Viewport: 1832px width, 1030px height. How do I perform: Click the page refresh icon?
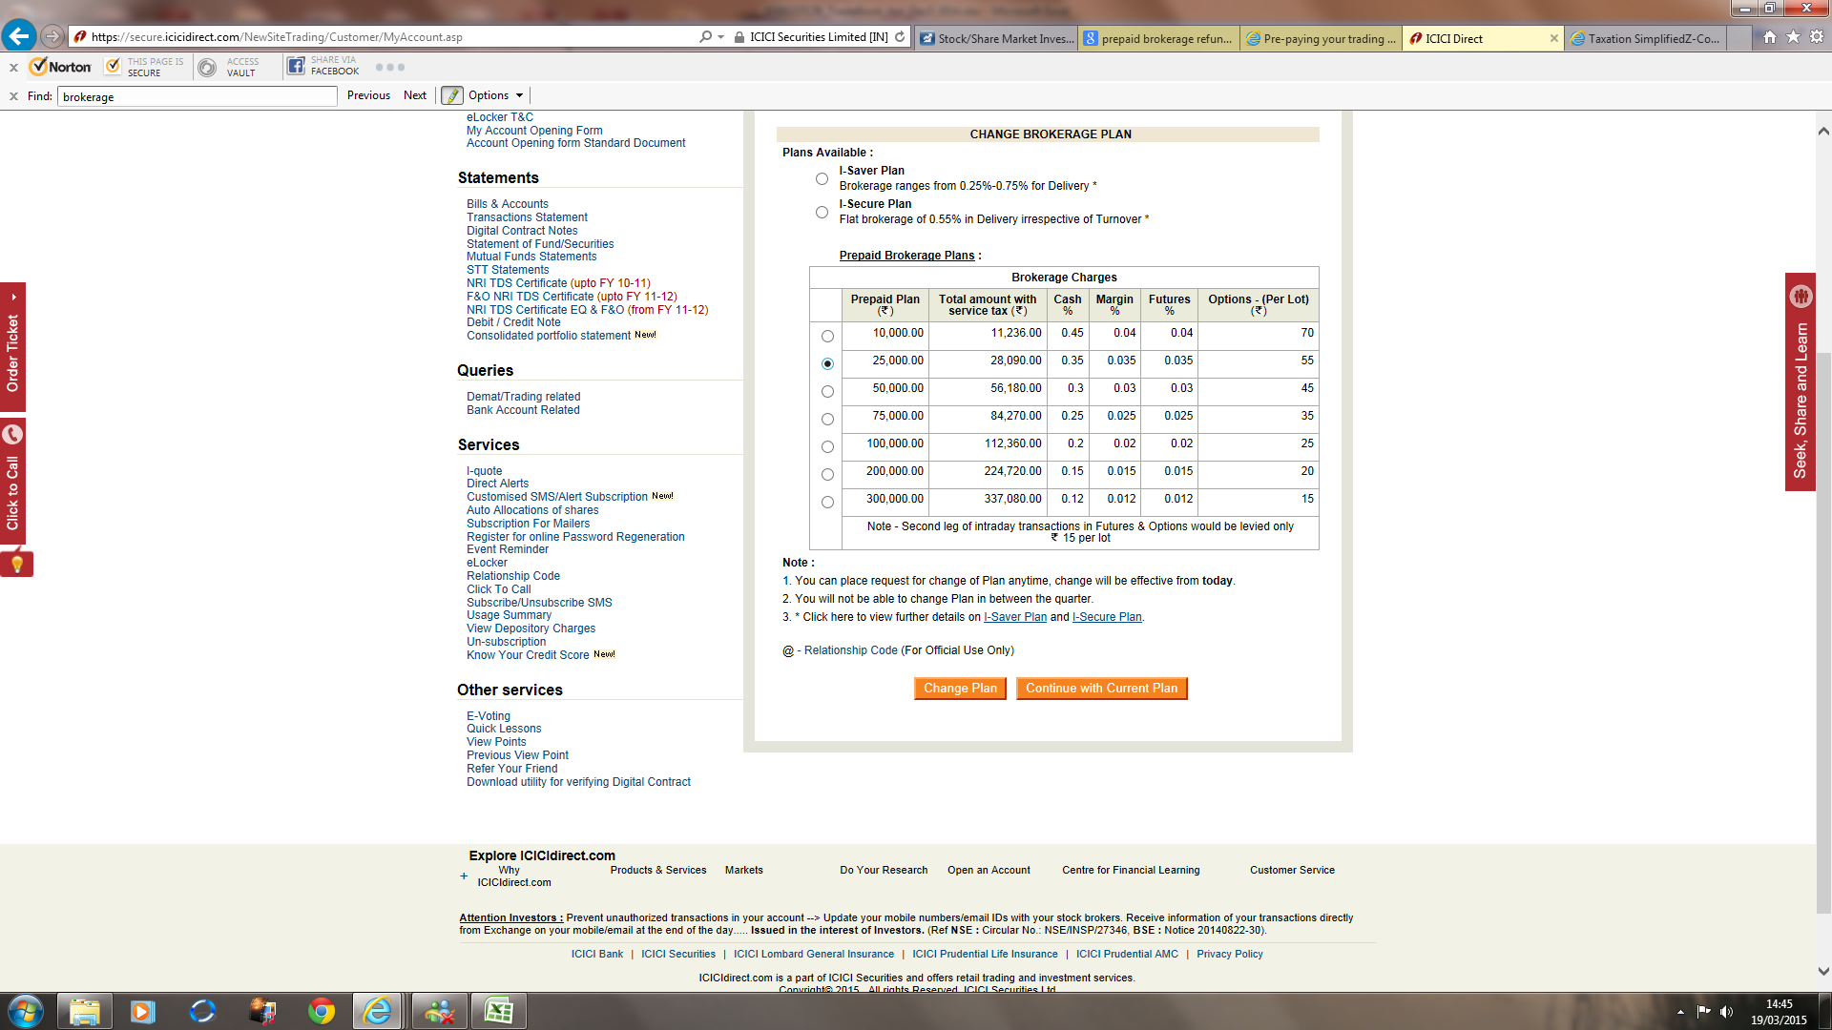coord(900,37)
